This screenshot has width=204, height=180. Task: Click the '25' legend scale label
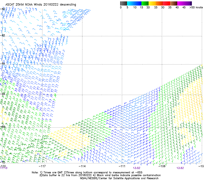tap(156, 7)
